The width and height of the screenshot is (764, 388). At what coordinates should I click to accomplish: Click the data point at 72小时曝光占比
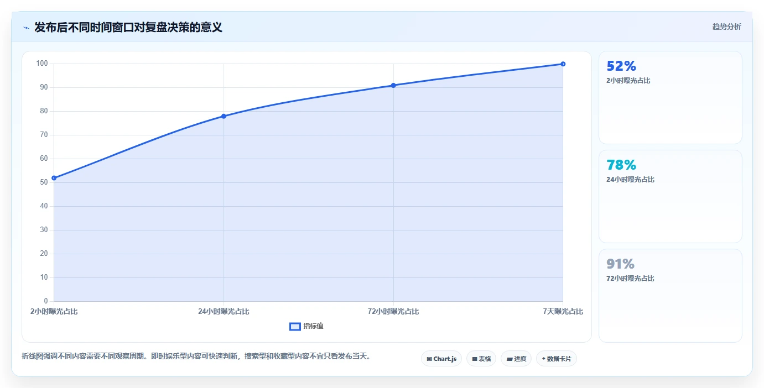[x=393, y=85]
